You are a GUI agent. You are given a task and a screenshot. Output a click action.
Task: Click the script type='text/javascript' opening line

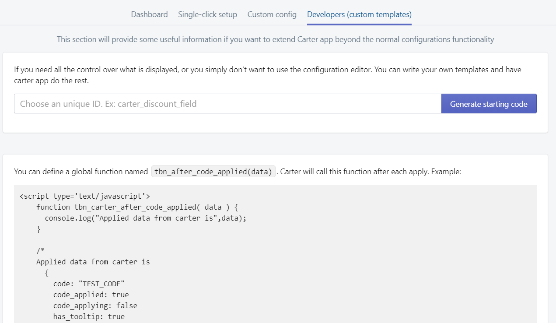85,196
